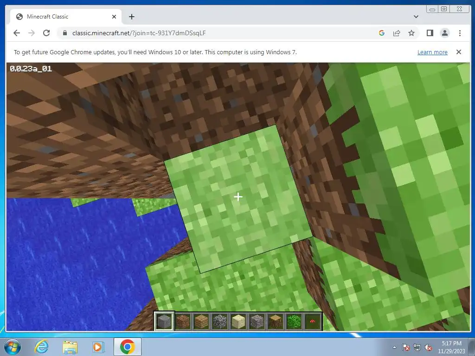Open the Chrome profile menu
Viewport: 475px width, 356px height.
pyautogui.click(x=445, y=33)
